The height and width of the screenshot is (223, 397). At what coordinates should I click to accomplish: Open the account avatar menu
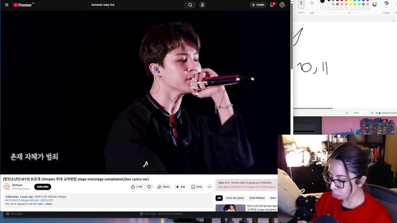click(x=282, y=5)
